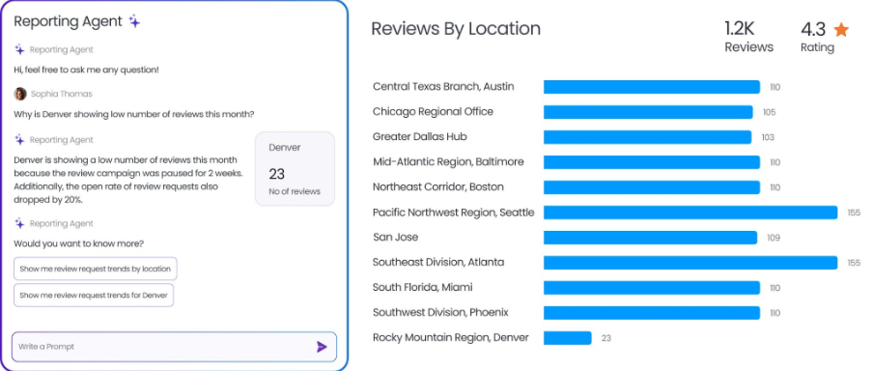873x371 pixels.
Task: Click inside the Write a Prompt field
Action: [x=174, y=347]
